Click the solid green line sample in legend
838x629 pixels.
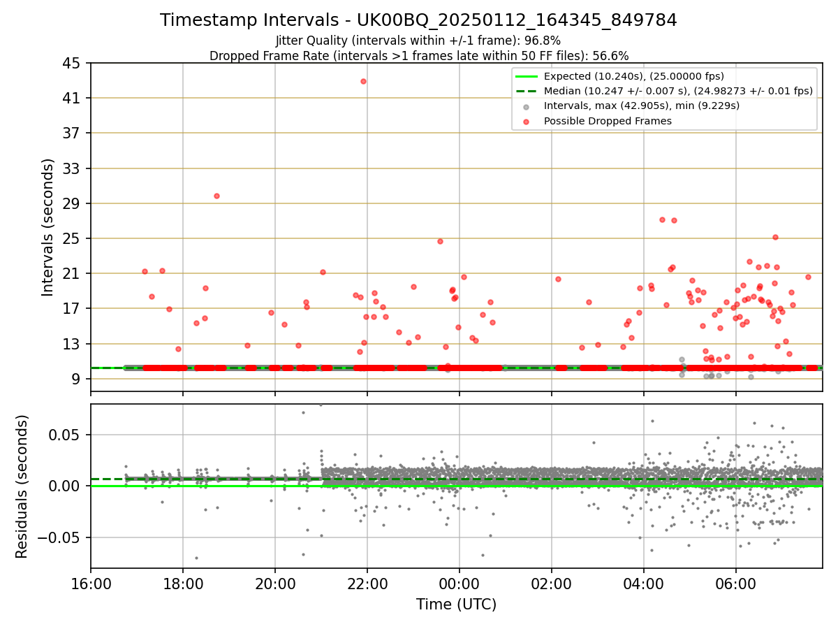[x=527, y=76]
